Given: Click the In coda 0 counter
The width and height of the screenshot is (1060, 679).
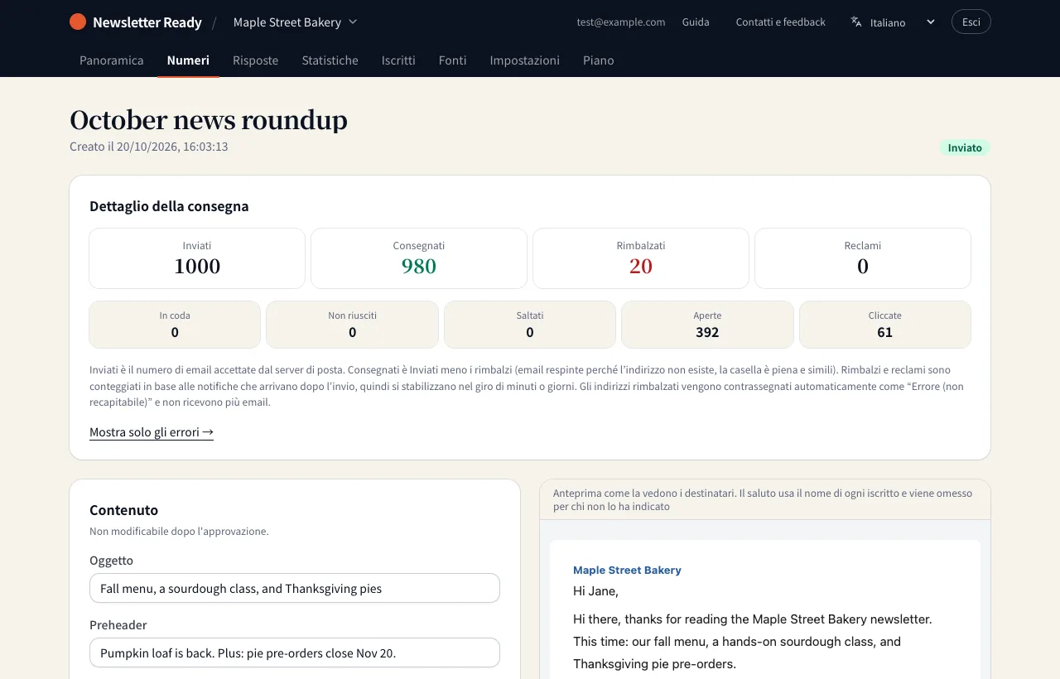Looking at the screenshot, I should click(x=175, y=325).
